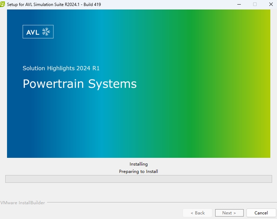
Task: Click the gear cluster symbol in the AVL logo
Action: coord(46,32)
